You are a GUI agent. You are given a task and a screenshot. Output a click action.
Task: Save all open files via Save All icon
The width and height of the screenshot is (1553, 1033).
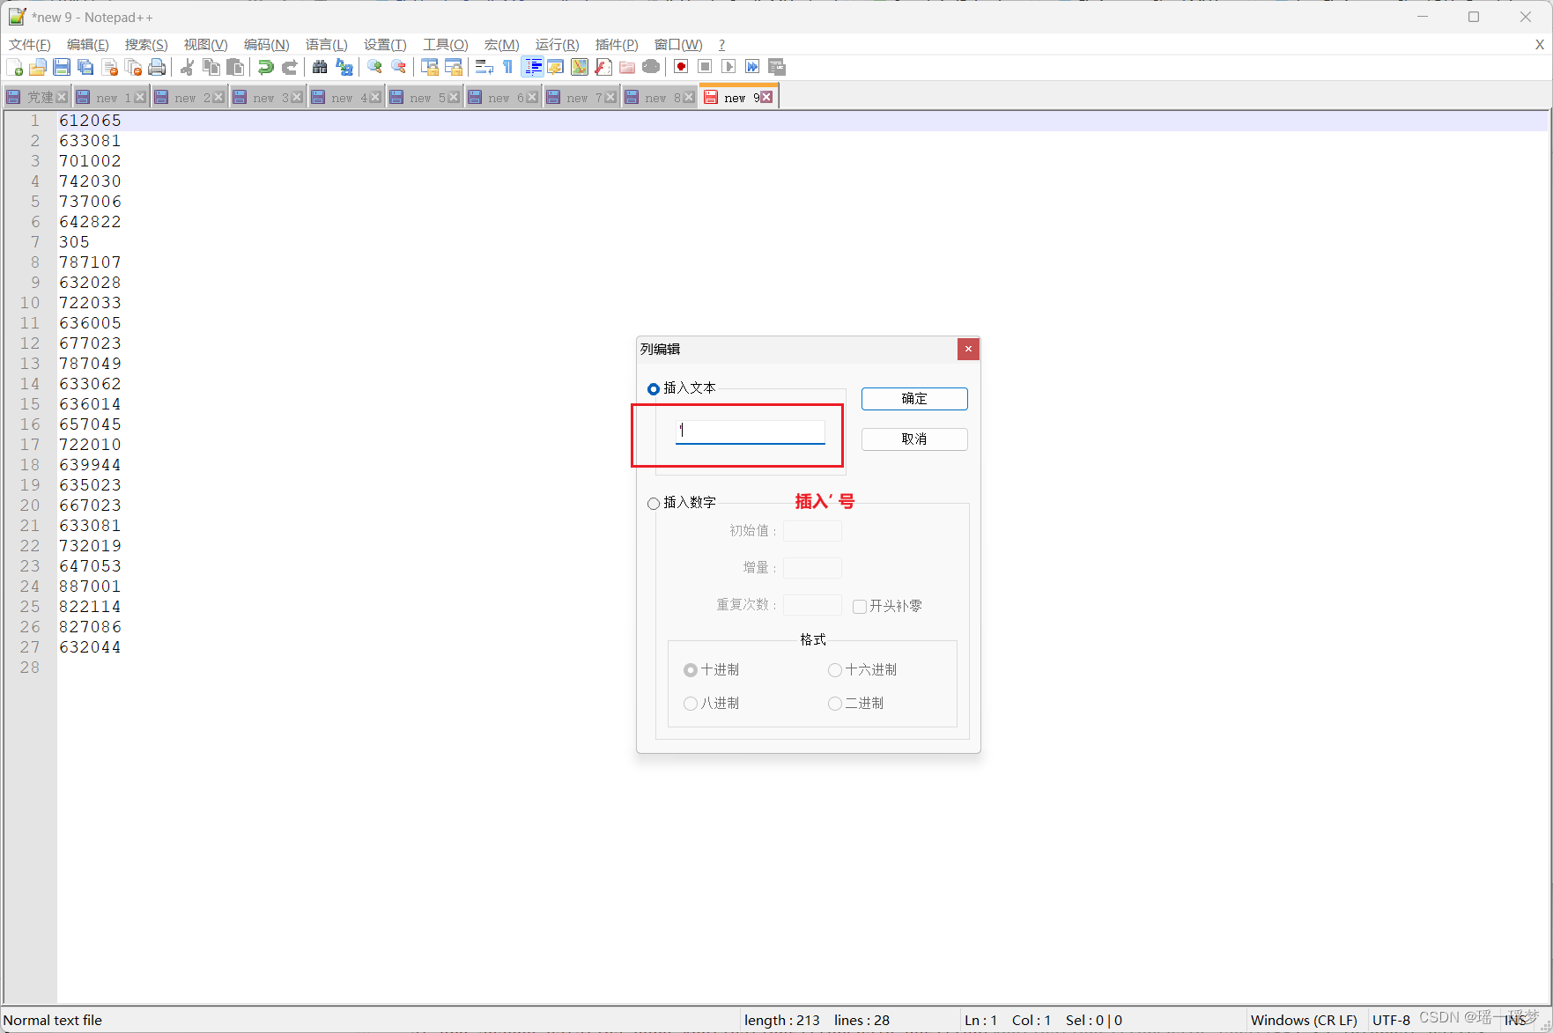tap(85, 66)
